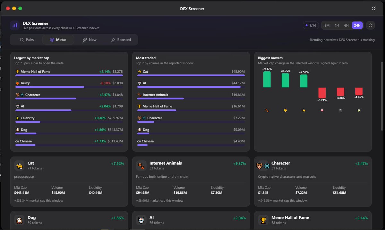
Task: Click Internet Animals $7.30M liquidity value
Action: (x=217, y=192)
